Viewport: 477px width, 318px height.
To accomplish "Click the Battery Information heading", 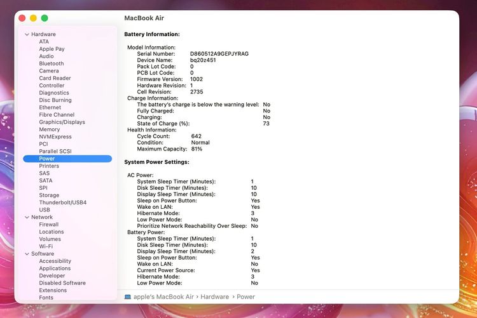I will coord(152,34).
